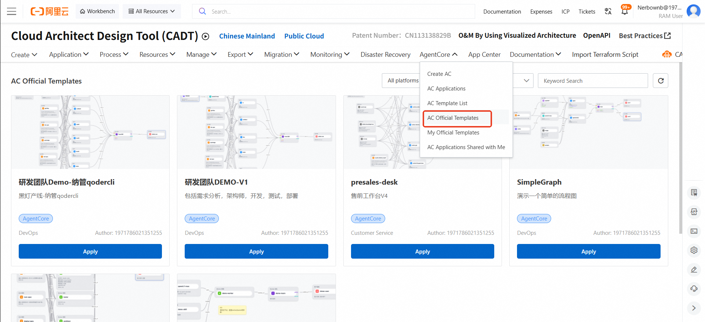Click the orange cloud icon near CA
The image size is (705, 322).
pyautogui.click(x=667, y=54)
